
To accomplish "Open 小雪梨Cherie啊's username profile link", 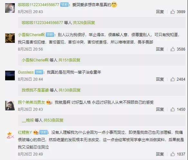I will [31, 35].
